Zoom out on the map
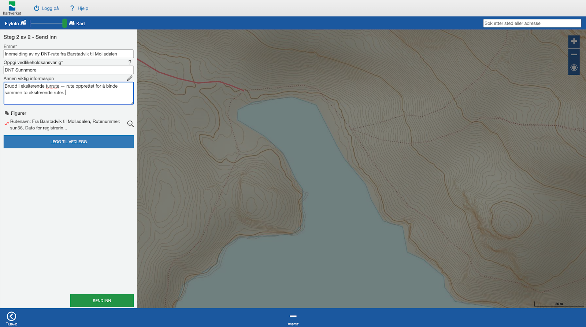 tap(574, 55)
